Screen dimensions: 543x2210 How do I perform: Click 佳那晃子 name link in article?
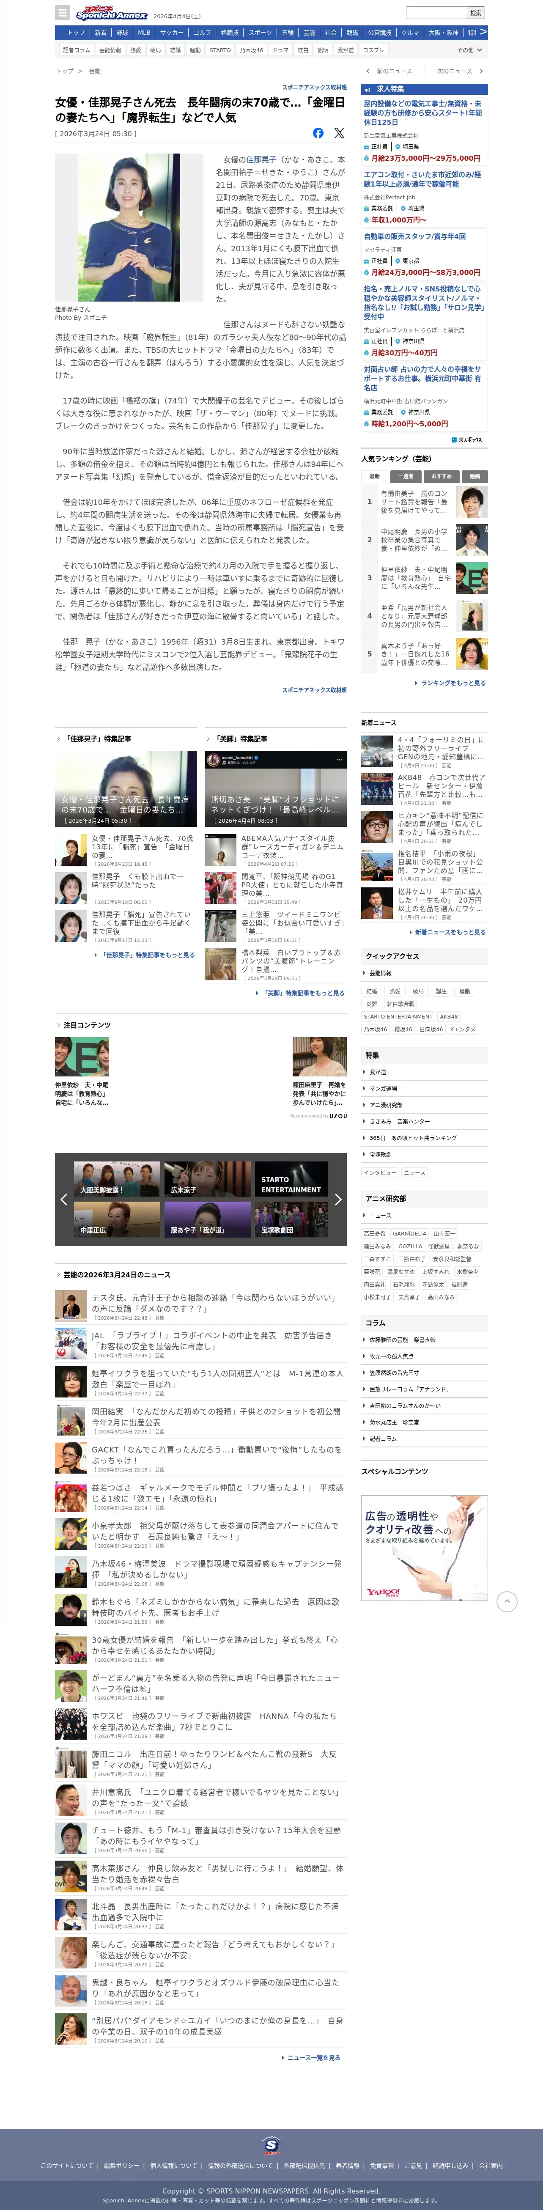point(261,159)
